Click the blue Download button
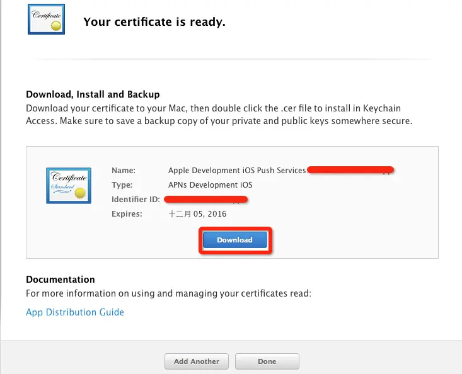 pyautogui.click(x=235, y=240)
